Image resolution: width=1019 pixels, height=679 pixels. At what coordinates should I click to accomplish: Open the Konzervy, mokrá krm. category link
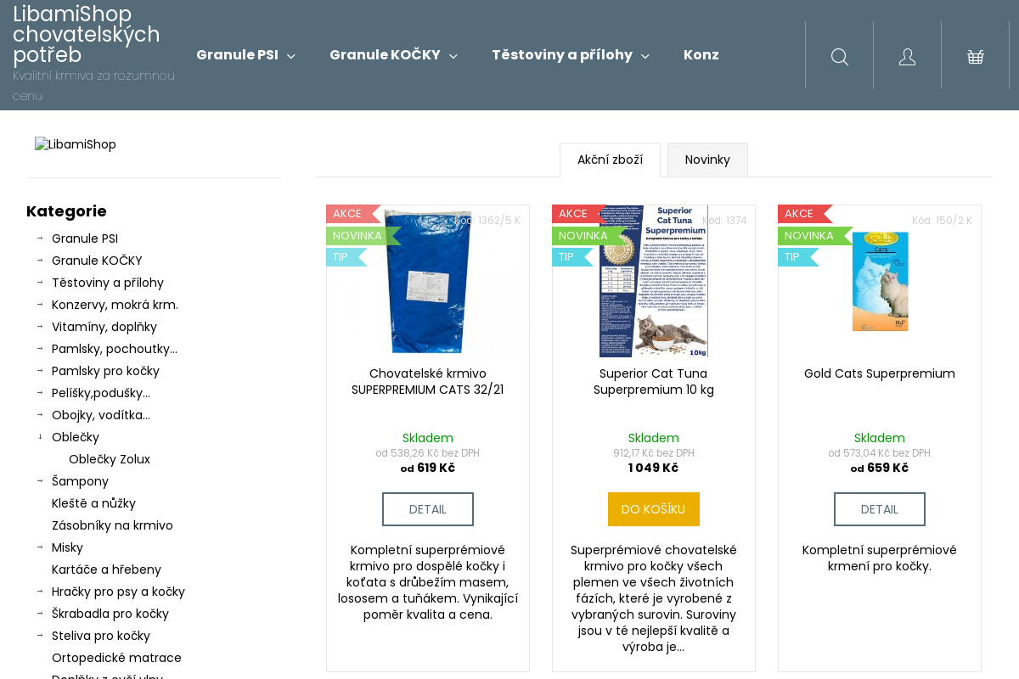[115, 304]
